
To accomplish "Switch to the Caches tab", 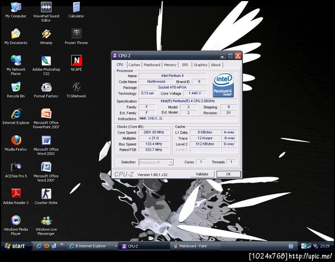I will point(134,65).
